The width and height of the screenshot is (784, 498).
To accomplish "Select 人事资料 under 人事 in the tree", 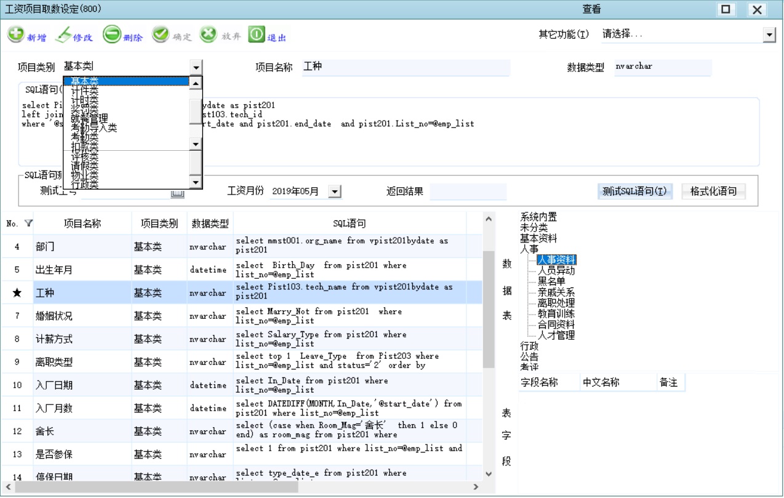I will tap(556, 260).
